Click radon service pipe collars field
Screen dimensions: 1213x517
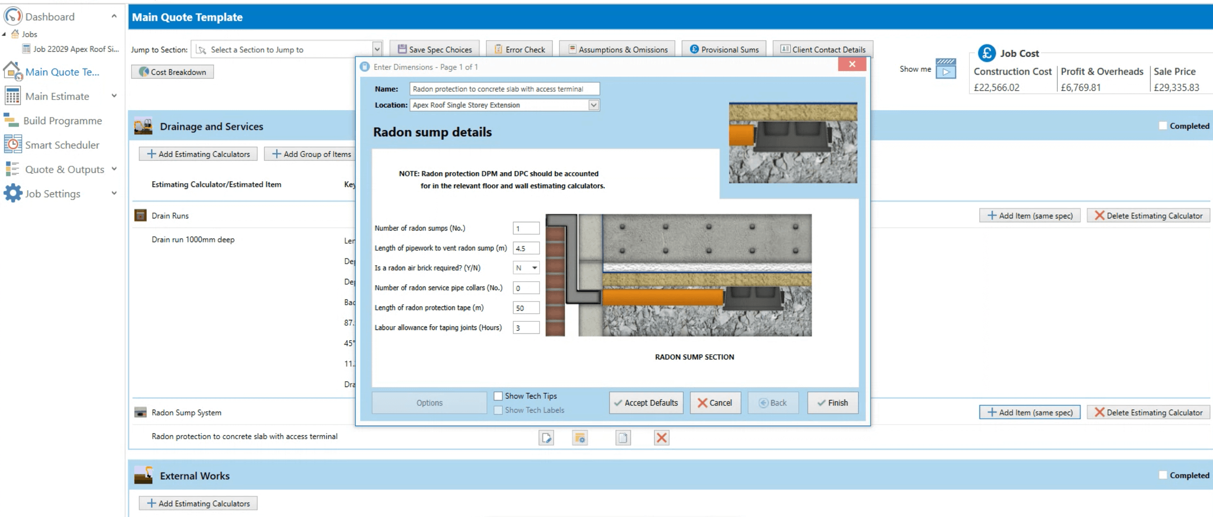tap(526, 288)
